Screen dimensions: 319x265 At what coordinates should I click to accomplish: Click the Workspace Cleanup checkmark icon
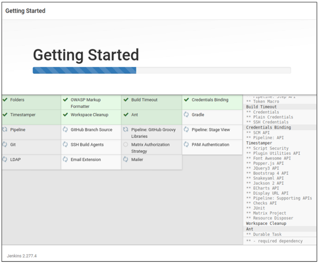[65, 115]
